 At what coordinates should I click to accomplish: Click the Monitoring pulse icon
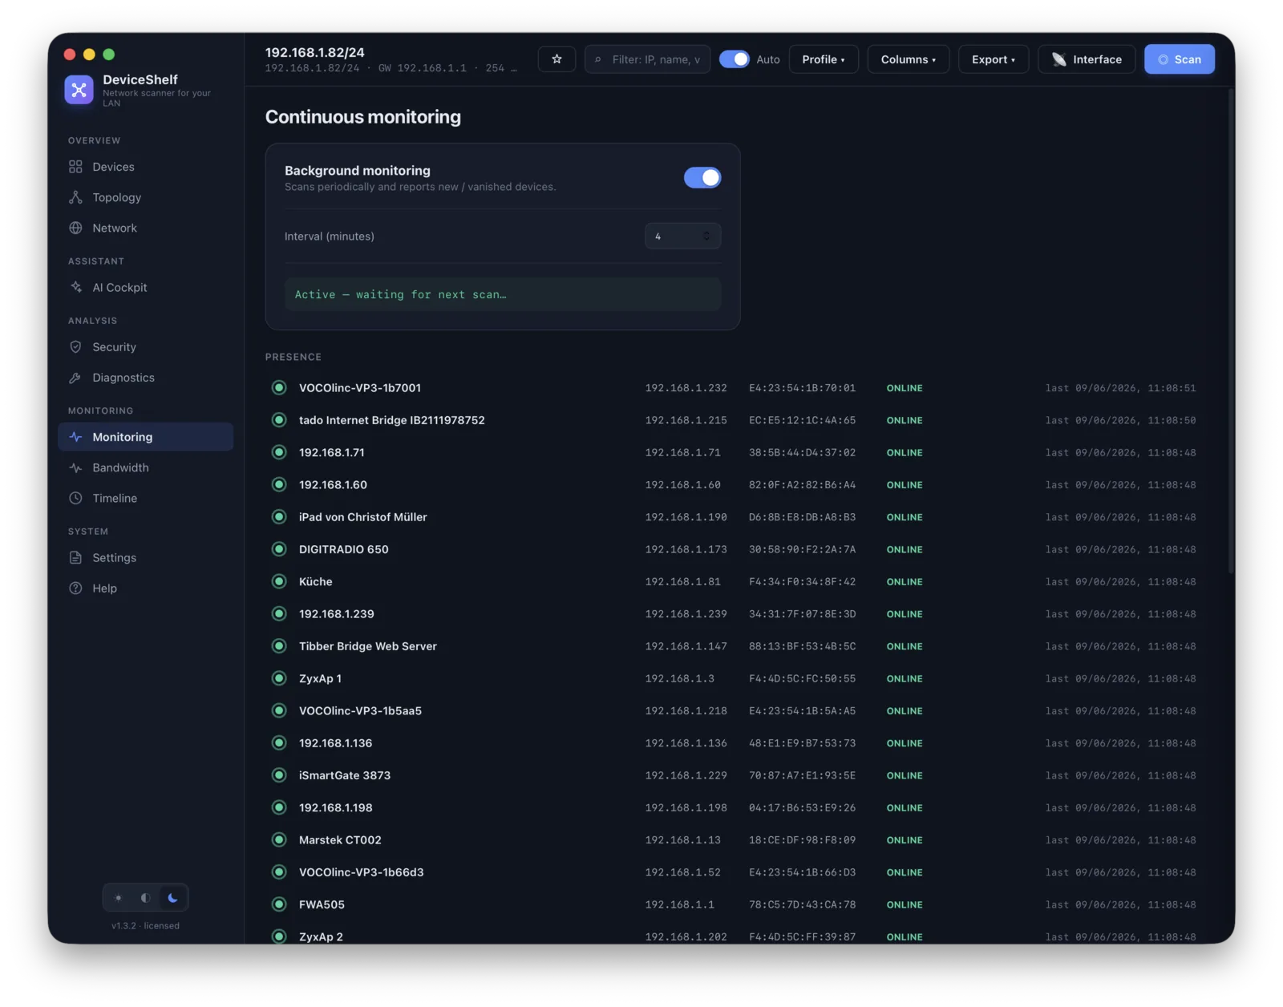pyautogui.click(x=75, y=437)
